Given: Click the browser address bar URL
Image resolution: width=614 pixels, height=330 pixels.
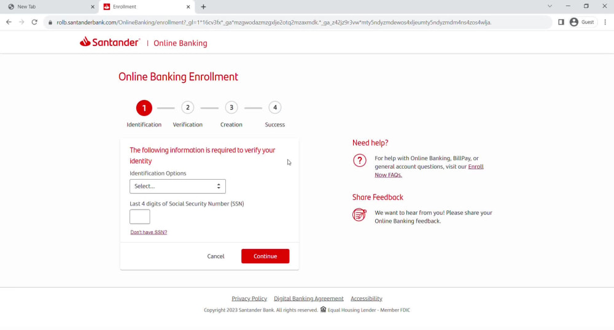Looking at the screenshot, I should point(274,22).
